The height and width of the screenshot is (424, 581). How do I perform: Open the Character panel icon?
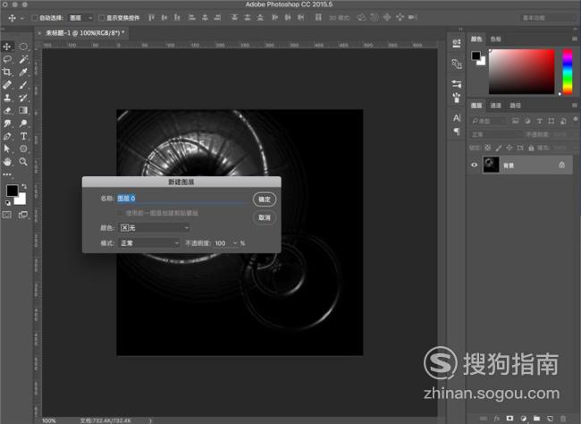[x=457, y=118]
